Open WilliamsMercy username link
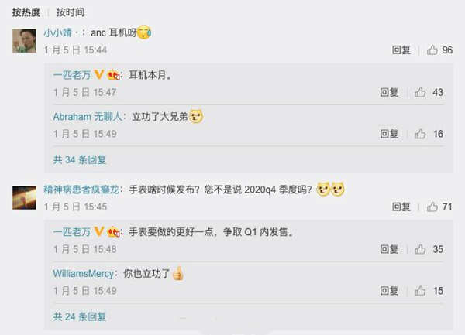The width and height of the screenshot is (465, 335). click(x=84, y=273)
